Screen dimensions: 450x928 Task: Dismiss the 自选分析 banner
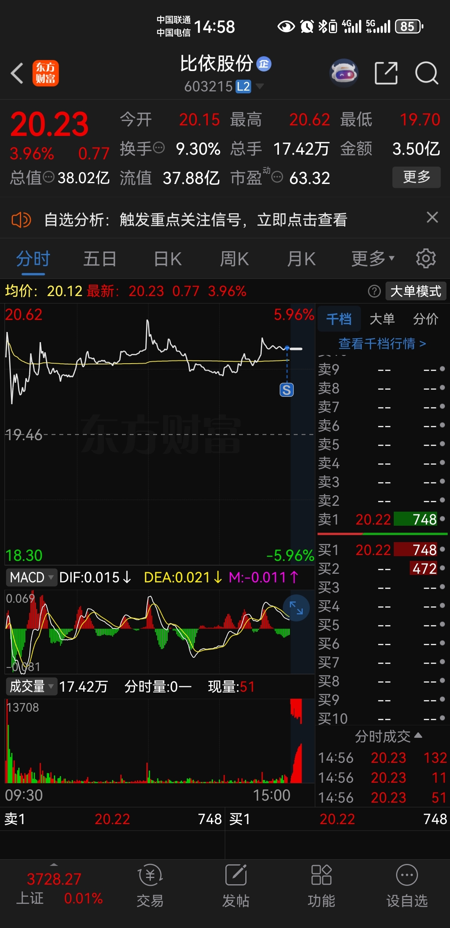(432, 217)
